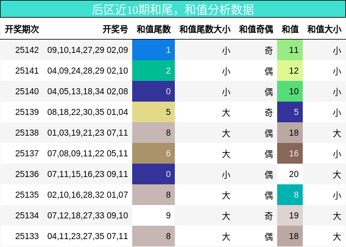Viewport: 346px width, 247px height.
Task: Select period number 25140
Action: tap(27, 91)
